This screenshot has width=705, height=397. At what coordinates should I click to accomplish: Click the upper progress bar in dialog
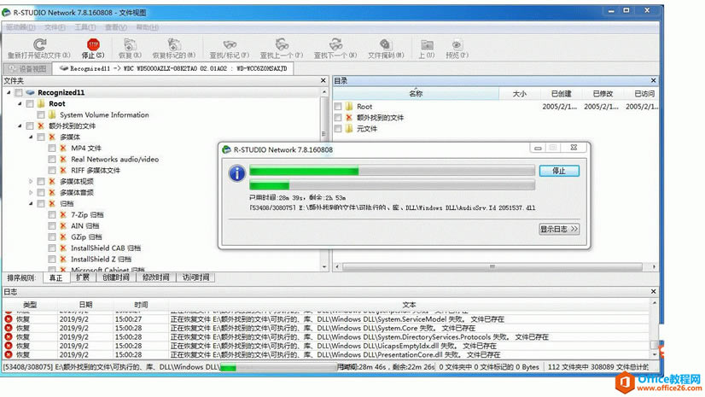392,171
